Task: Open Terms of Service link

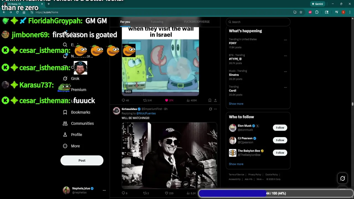Action: click(236, 175)
